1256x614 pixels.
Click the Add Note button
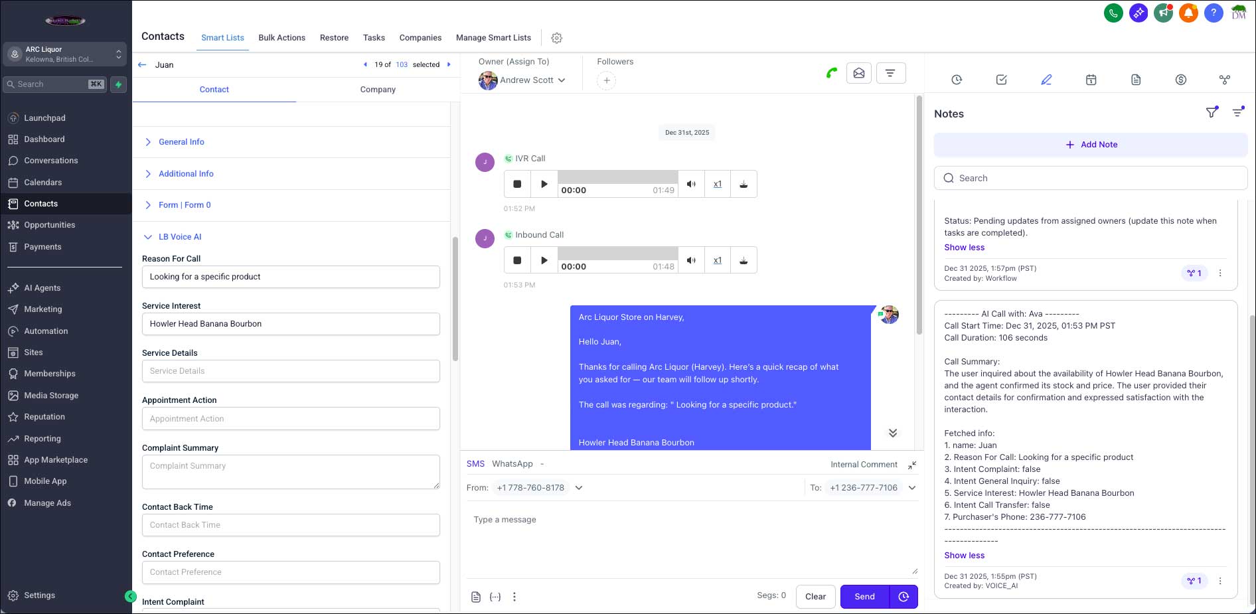coord(1091,144)
